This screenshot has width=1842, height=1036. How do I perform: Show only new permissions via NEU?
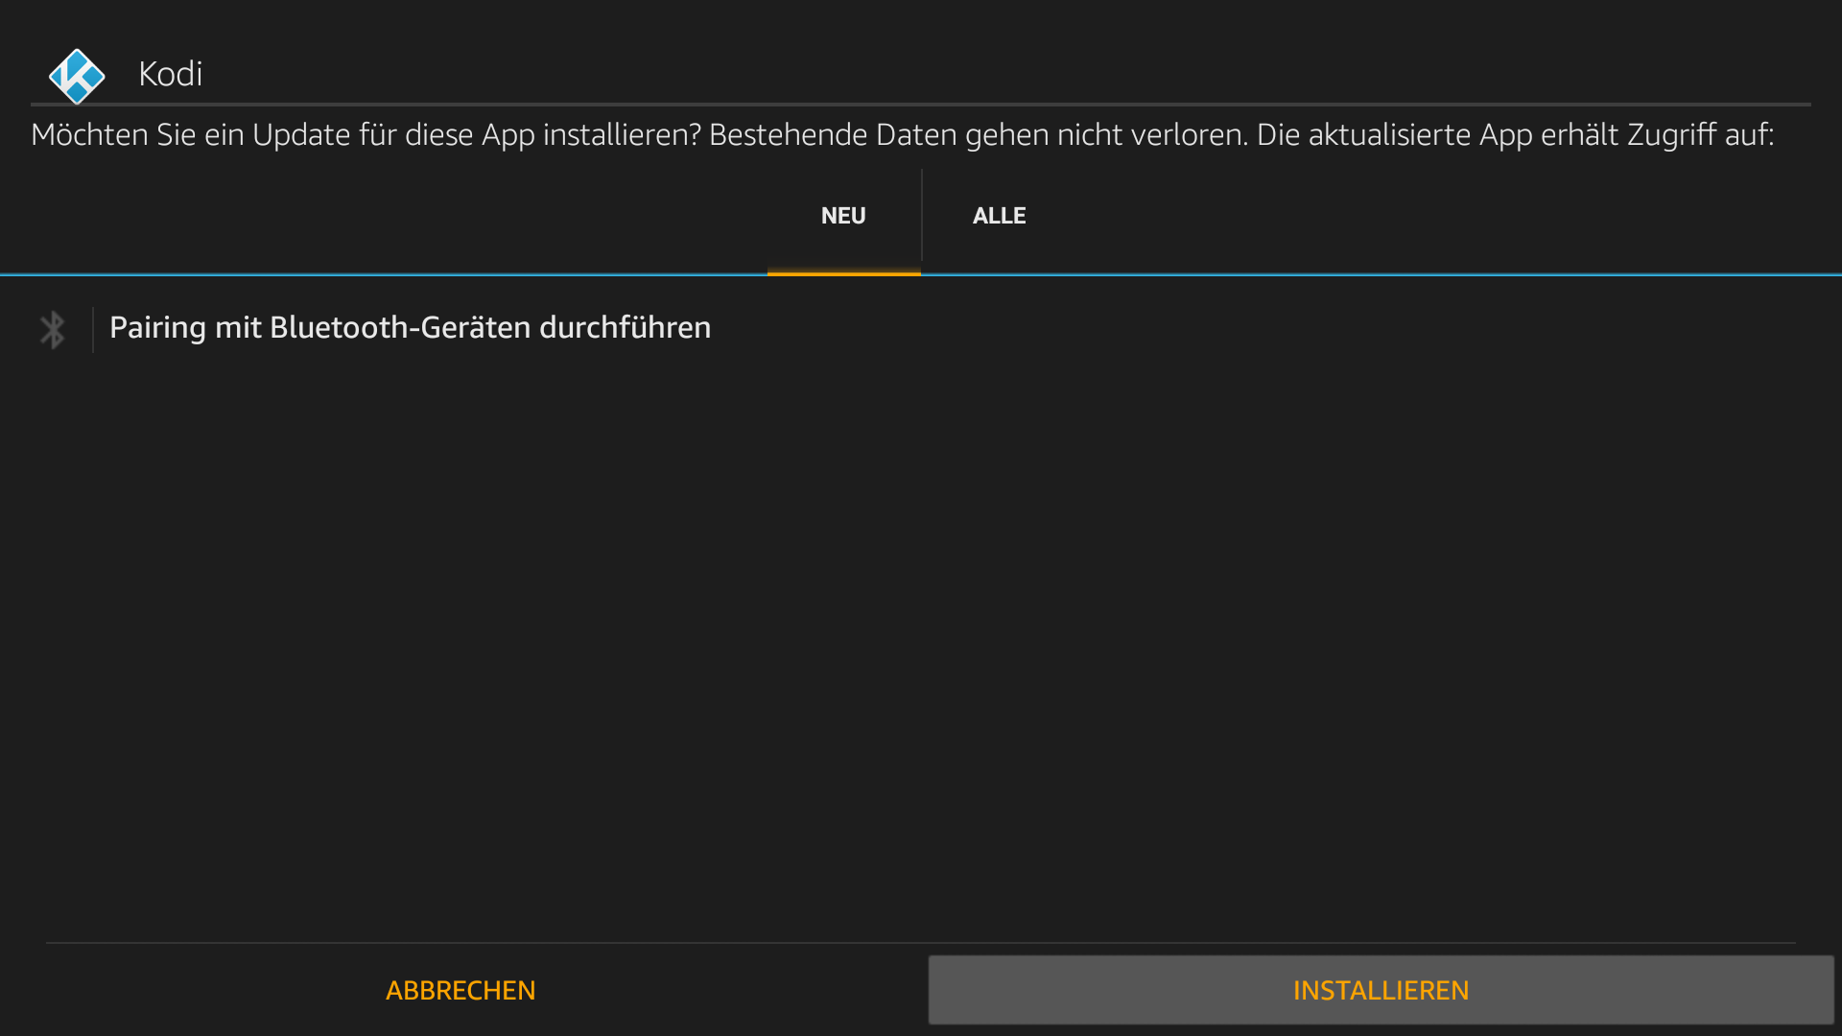[843, 216]
